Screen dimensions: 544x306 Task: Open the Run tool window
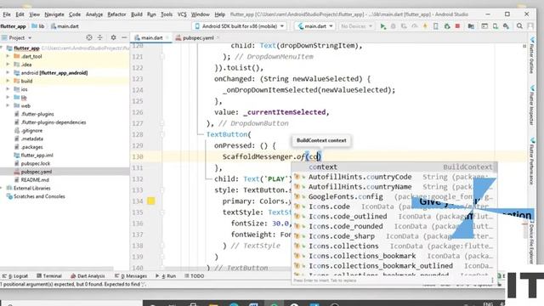[166, 276]
